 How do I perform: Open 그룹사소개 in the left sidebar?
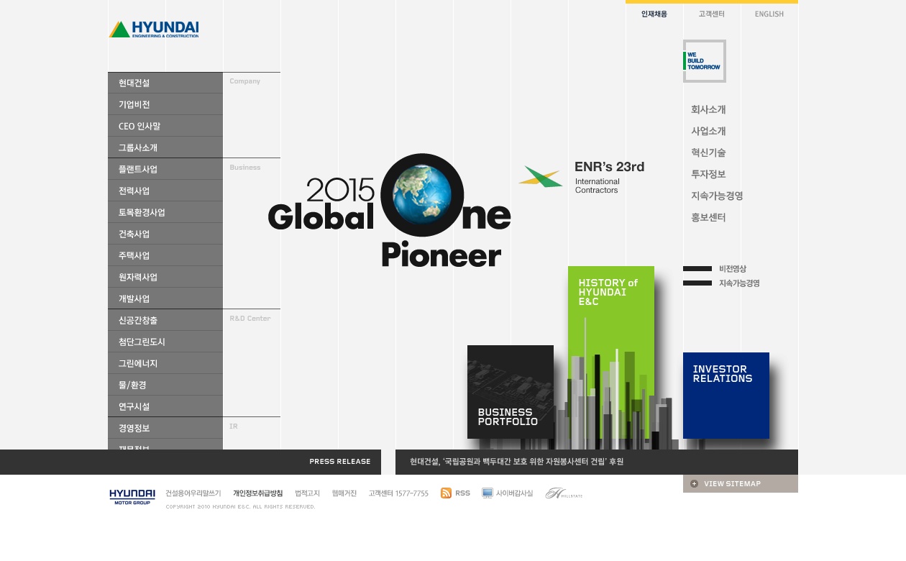click(x=165, y=147)
